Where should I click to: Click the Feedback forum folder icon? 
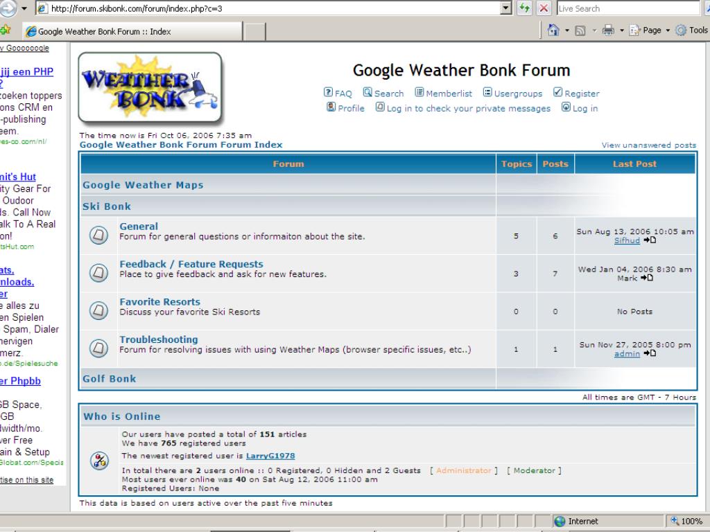coord(98,273)
